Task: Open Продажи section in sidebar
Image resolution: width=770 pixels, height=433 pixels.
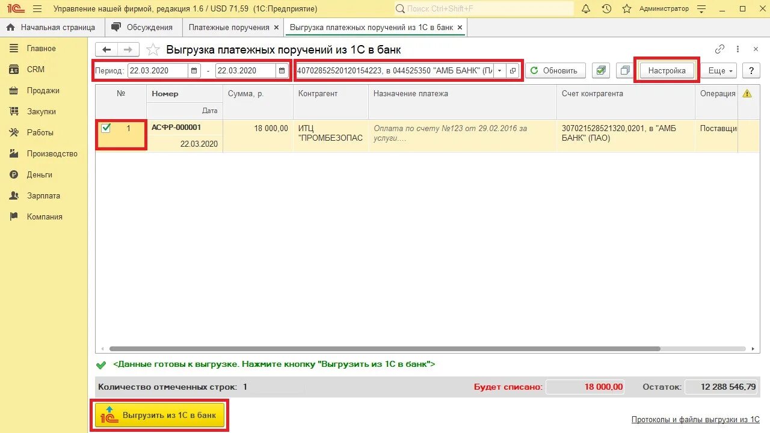Action: click(x=43, y=90)
